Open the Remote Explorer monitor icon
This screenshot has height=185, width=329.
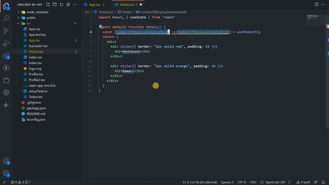(x=6, y=80)
